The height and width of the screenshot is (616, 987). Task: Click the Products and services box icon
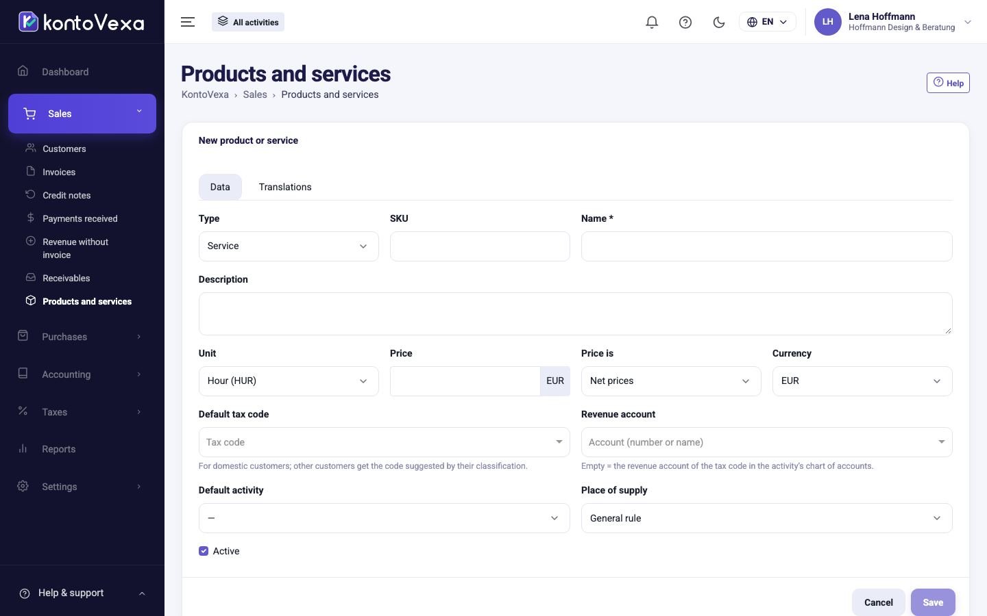[x=31, y=300]
